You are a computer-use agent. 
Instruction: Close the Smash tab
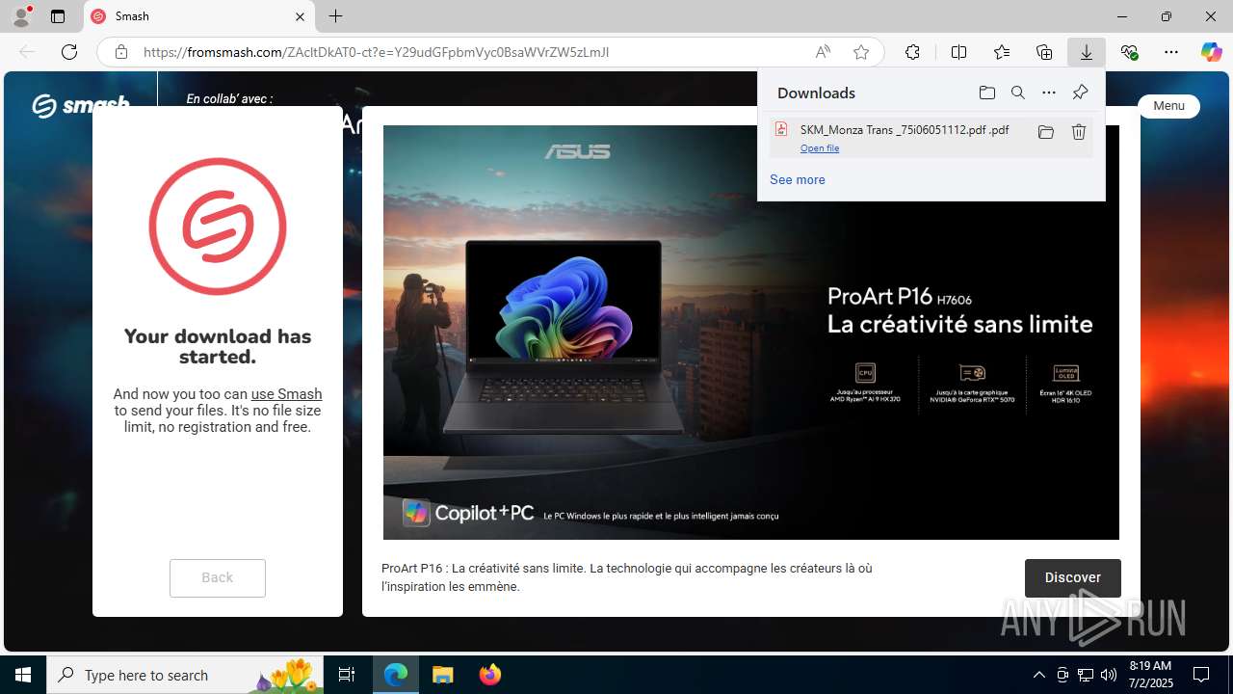click(x=300, y=16)
